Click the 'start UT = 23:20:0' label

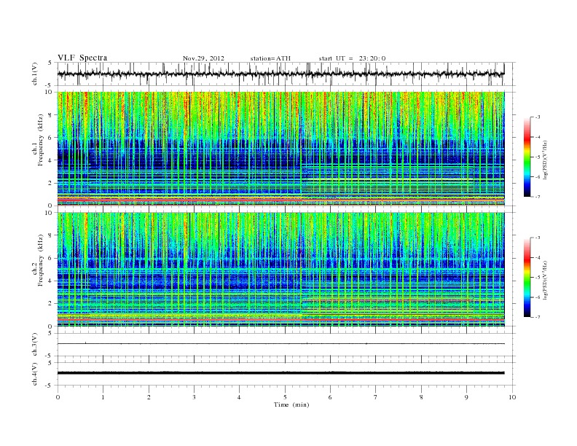coord(352,58)
